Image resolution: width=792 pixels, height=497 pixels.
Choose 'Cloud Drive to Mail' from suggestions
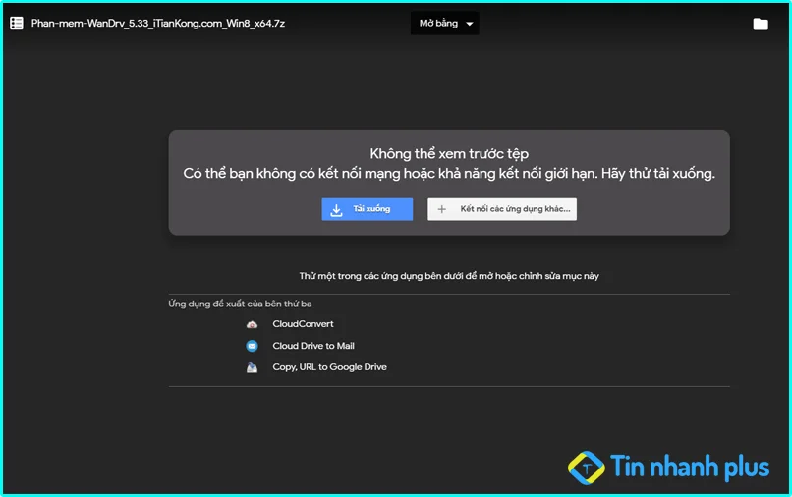[x=313, y=346]
